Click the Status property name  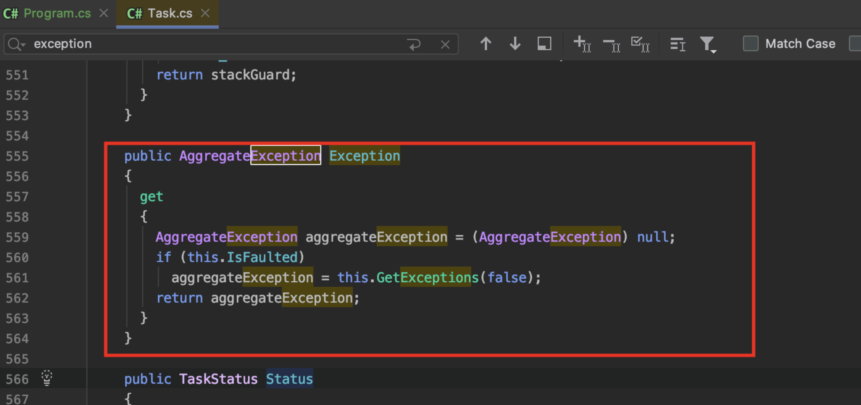tap(289, 379)
